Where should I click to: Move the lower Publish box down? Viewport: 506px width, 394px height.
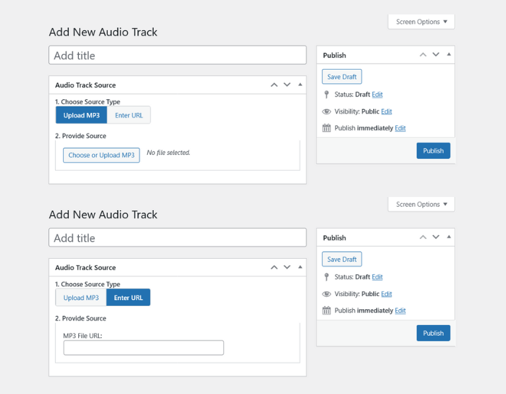436,238
